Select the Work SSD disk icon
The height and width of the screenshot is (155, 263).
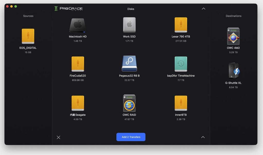click(129, 25)
